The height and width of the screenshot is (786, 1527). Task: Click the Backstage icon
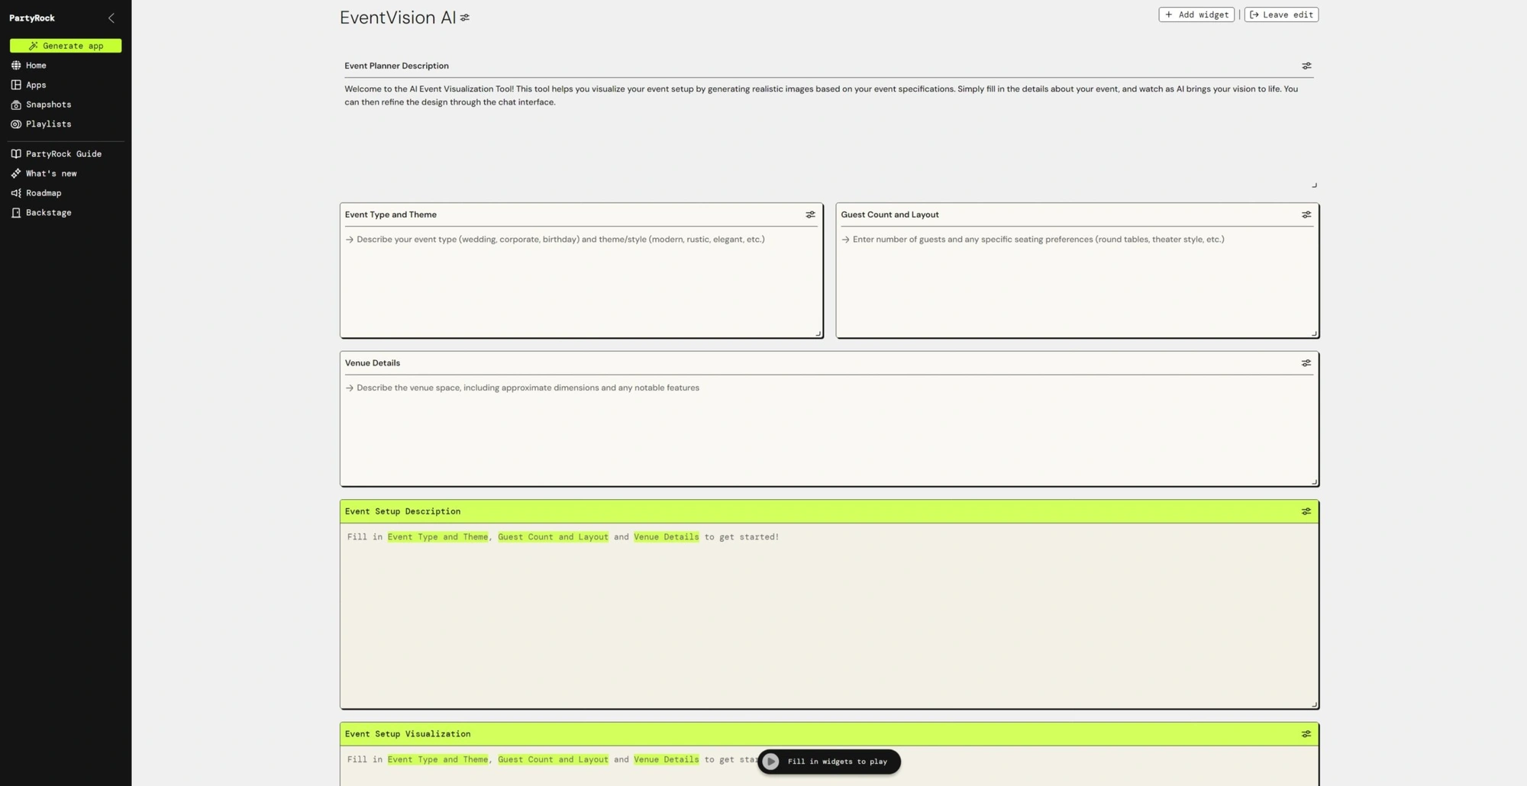pyautogui.click(x=16, y=213)
